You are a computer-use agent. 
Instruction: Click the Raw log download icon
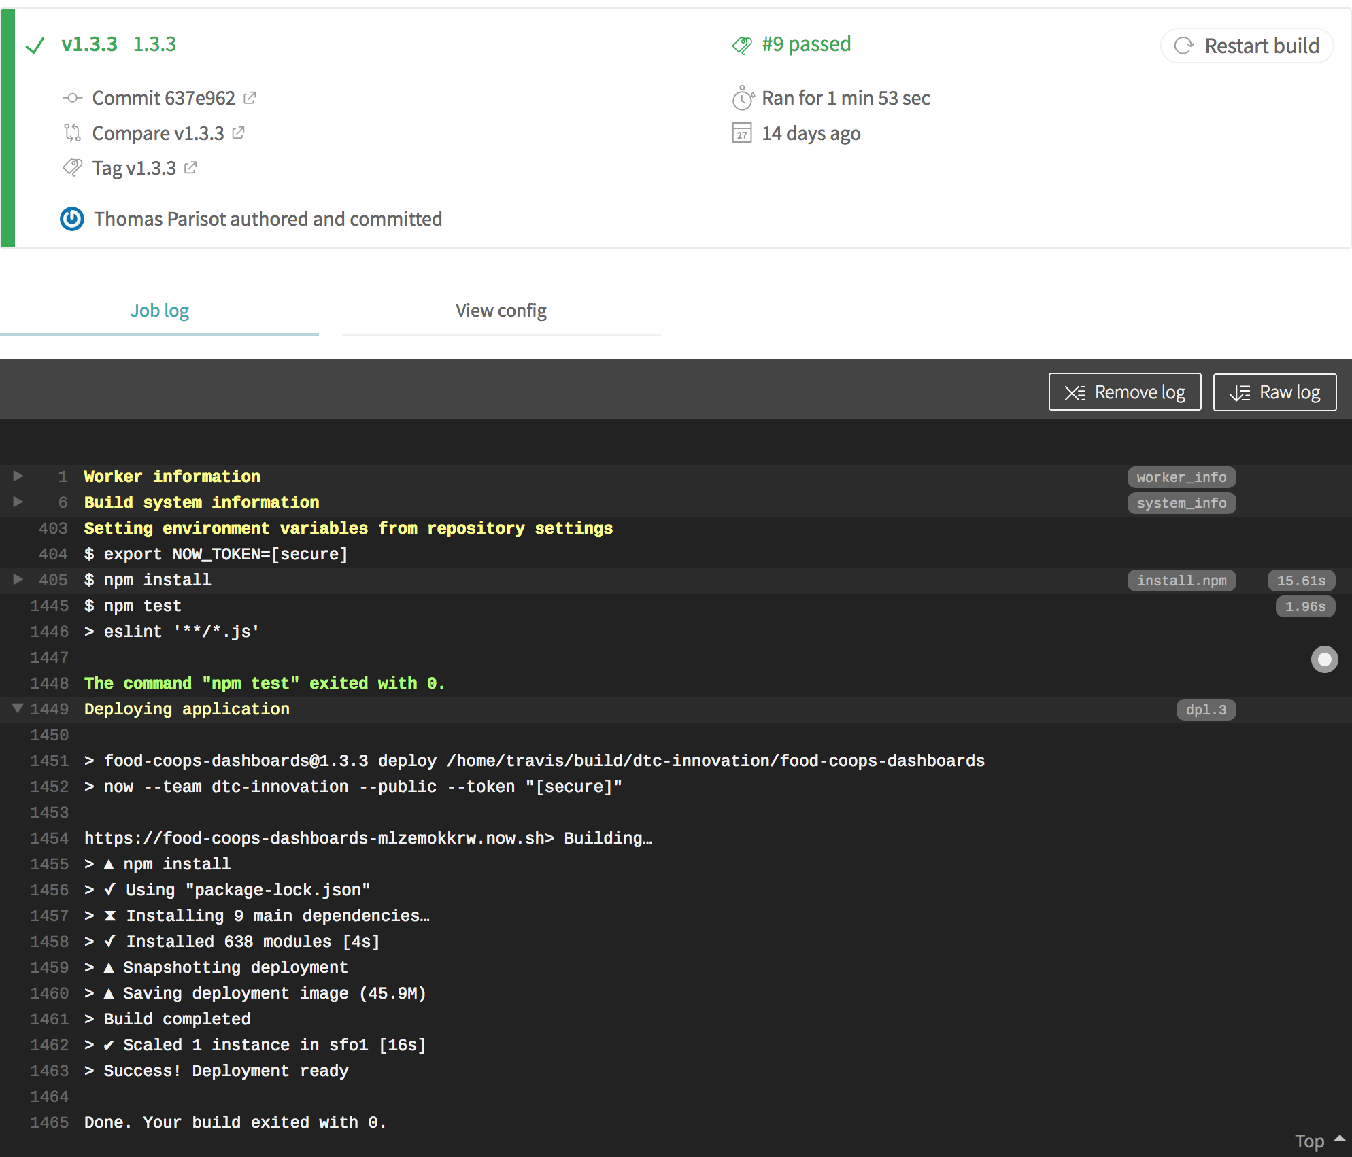[x=1239, y=392]
